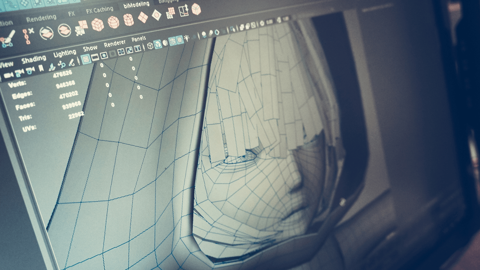Toggle the gate mask icon
The height and width of the screenshot is (270, 480).
(112, 54)
